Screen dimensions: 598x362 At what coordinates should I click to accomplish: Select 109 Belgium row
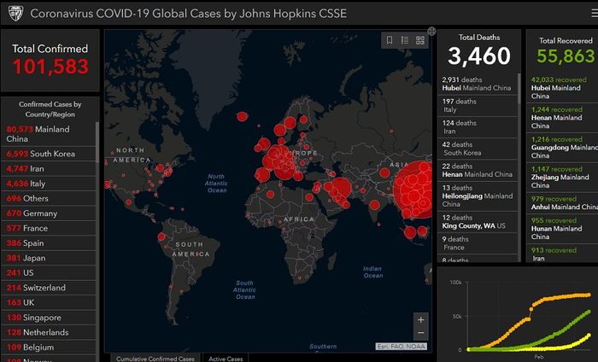tap(48, 347)
